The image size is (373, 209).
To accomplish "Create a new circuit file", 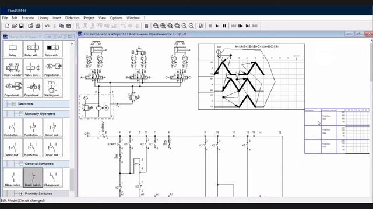I will [x=7, y=26].
